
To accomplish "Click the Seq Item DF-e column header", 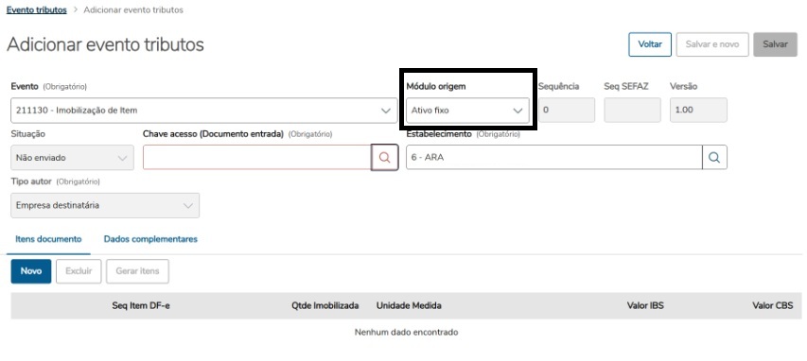I will tap(141, 305).
